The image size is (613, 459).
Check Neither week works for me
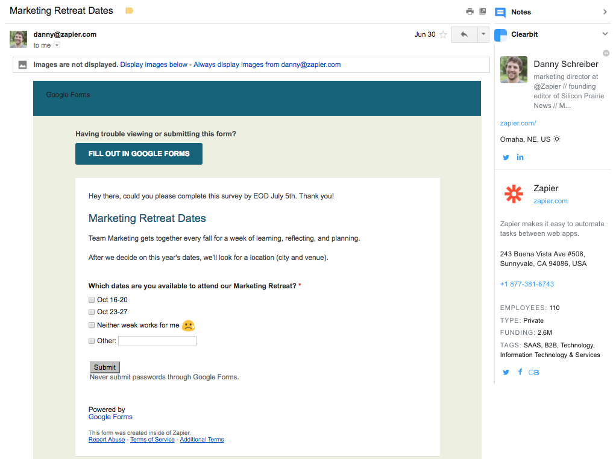(92, 325)
